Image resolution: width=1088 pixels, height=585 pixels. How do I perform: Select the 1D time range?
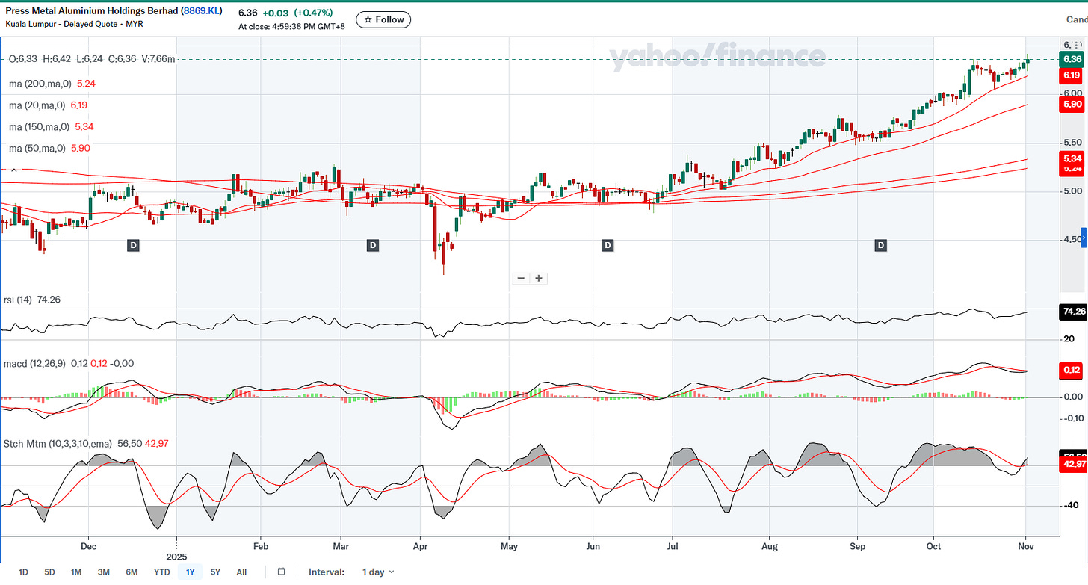tap(23, 572)
